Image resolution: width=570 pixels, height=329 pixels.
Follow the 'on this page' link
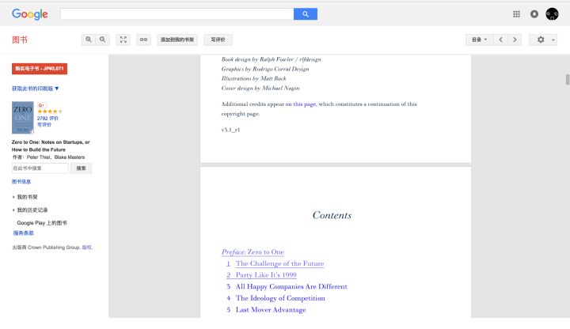pyautogui.click(x=301, y=104)
